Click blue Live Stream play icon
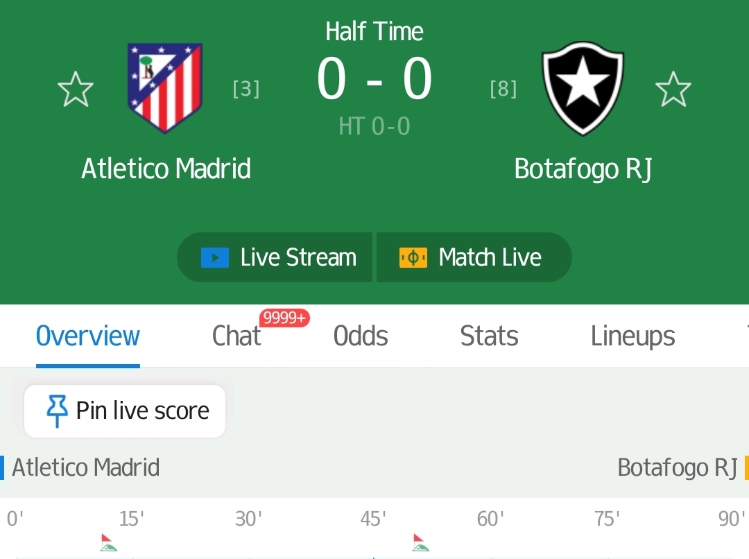This screenshot has width=749, height=559. pyautogui.click(x=215, y=258)
